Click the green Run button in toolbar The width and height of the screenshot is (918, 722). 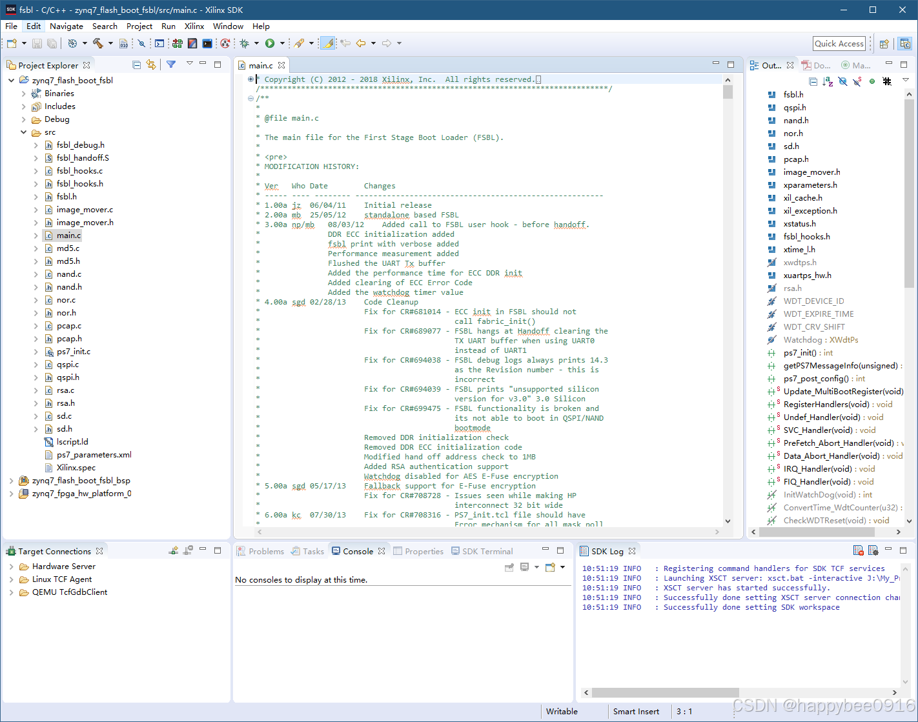click(270, 43)
